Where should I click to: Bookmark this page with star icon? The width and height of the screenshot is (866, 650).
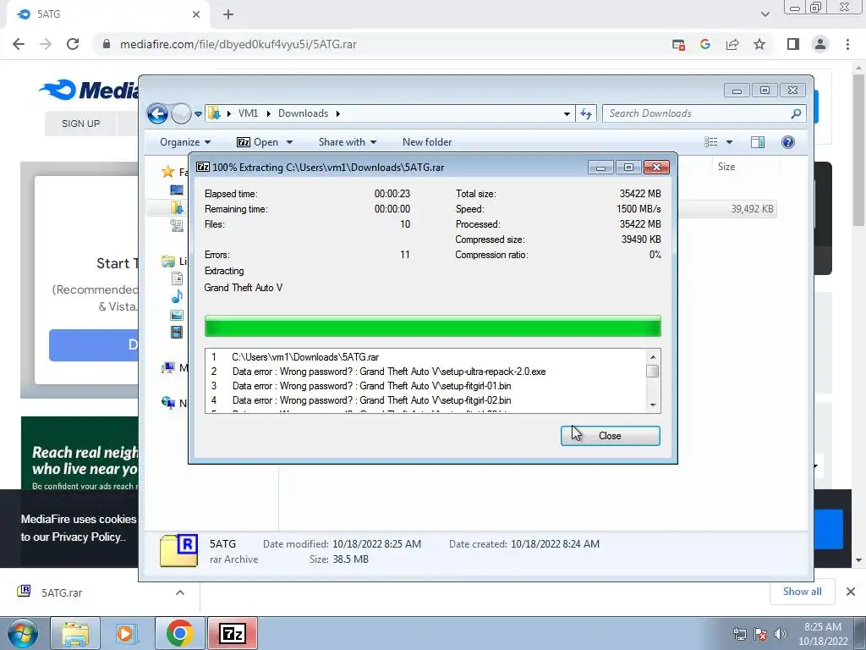pos(759,44)
